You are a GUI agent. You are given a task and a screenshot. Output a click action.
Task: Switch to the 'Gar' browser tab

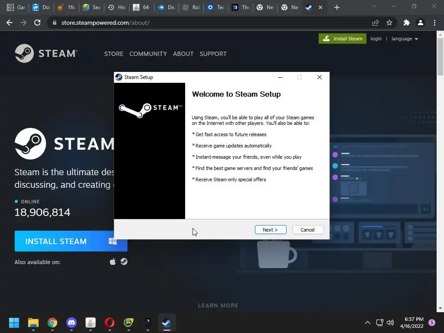pyautogui.click(x=16, y=7)
